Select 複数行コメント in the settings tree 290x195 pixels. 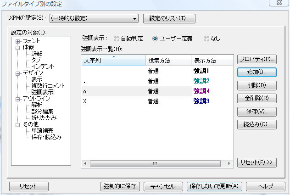(x=48, y=86)
